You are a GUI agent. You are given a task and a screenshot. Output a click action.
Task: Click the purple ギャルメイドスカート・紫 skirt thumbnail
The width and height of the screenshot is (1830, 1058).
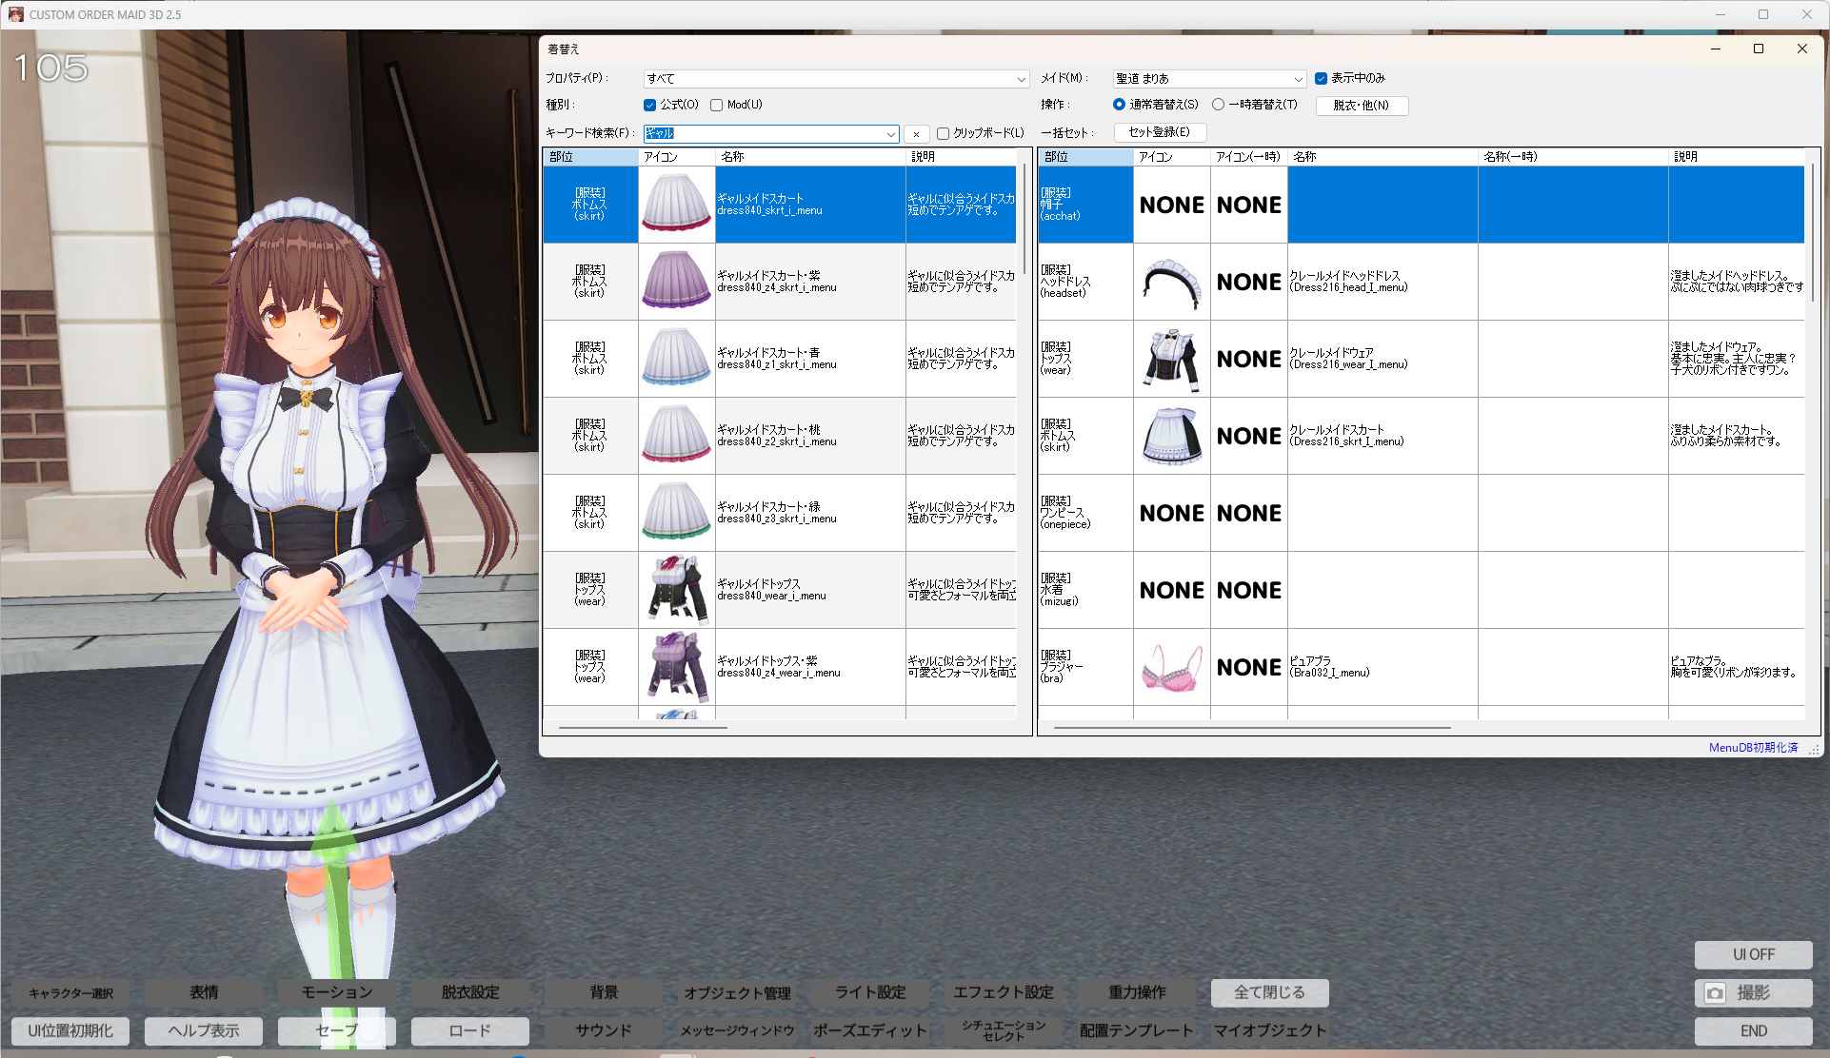tap(677, 282)
